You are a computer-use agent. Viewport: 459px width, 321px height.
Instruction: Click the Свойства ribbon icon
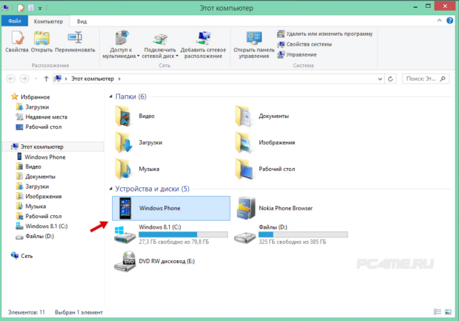coord(17,38)
